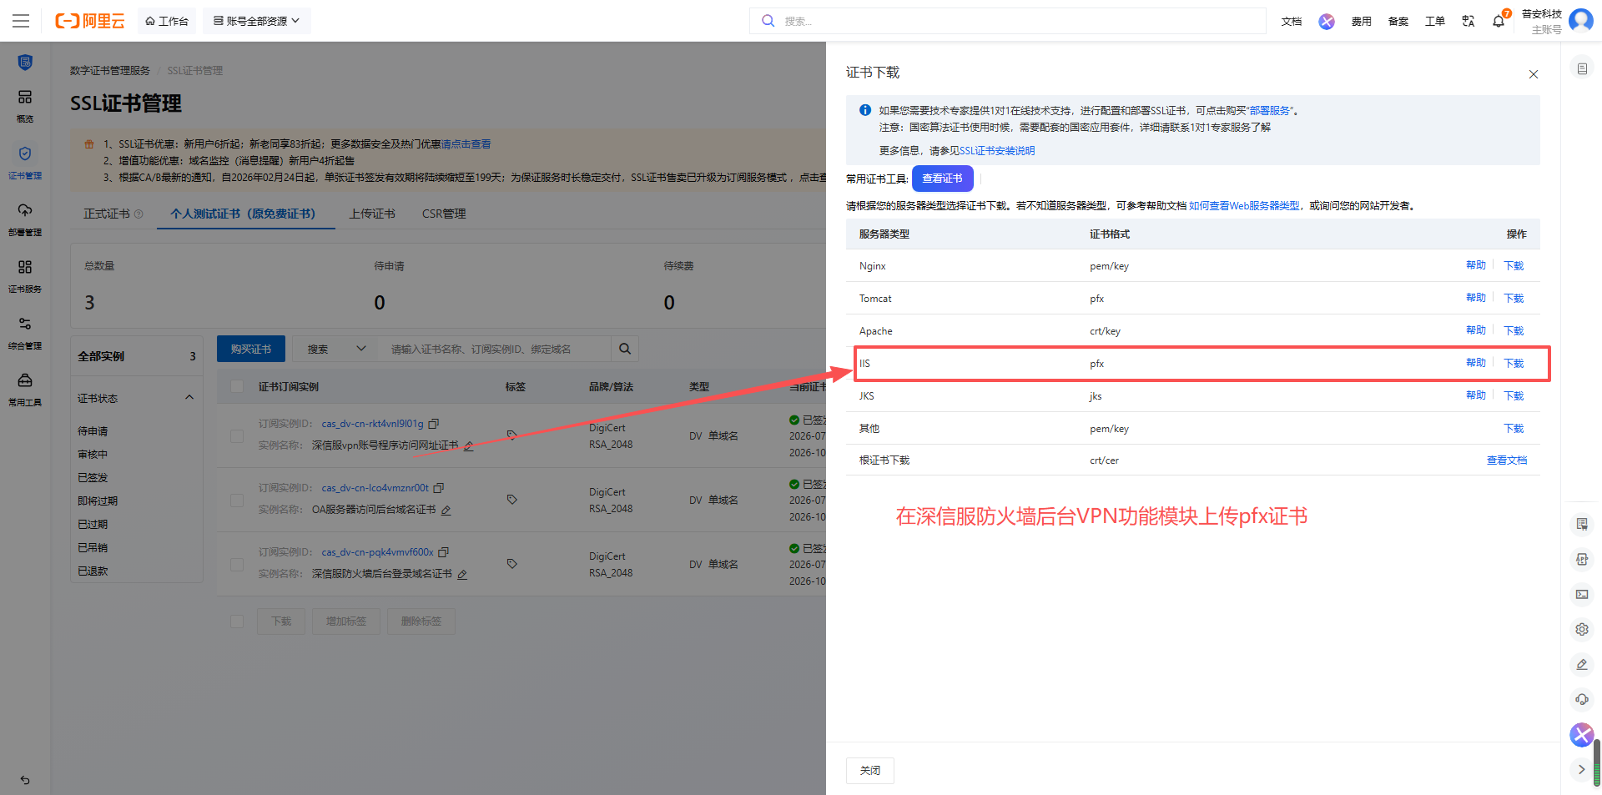Click the 关闭 button
The image size is (1602, 795).
tap(870, 771)
